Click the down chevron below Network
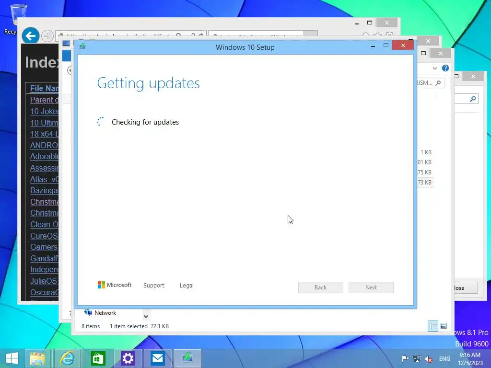The width and height of the screenshot is (491, 368). [x=146, y=316]
